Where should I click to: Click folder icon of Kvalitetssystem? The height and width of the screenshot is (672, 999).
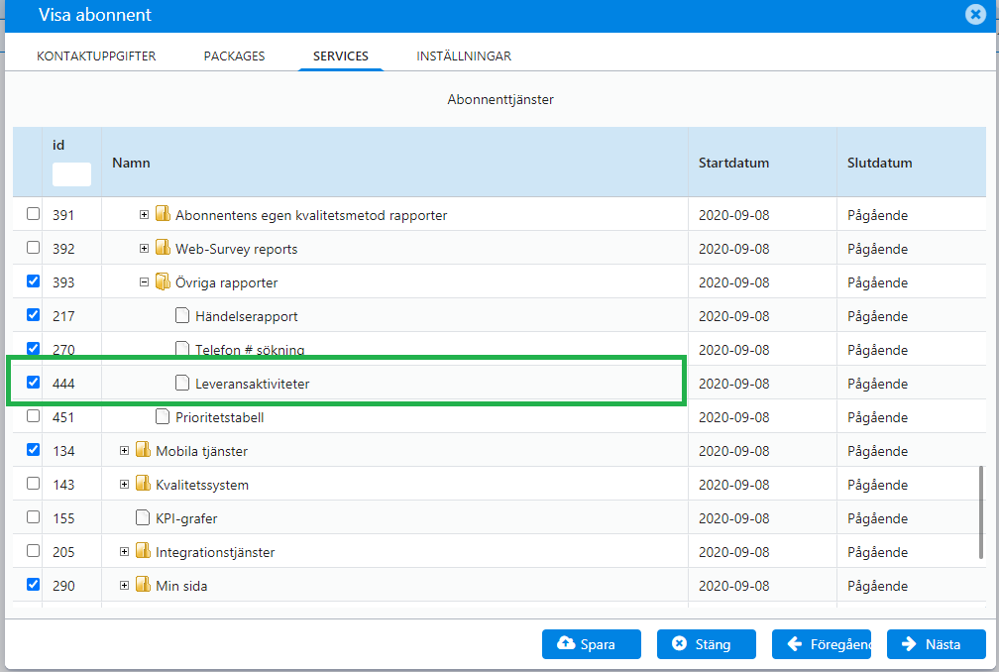point(144,484)
